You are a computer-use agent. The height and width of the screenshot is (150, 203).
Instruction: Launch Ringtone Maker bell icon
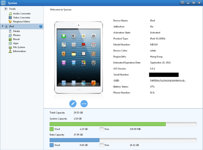click(10, 21)
